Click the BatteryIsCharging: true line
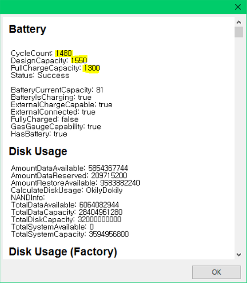This screenshot has width=247, height=283. click(51, 97)
